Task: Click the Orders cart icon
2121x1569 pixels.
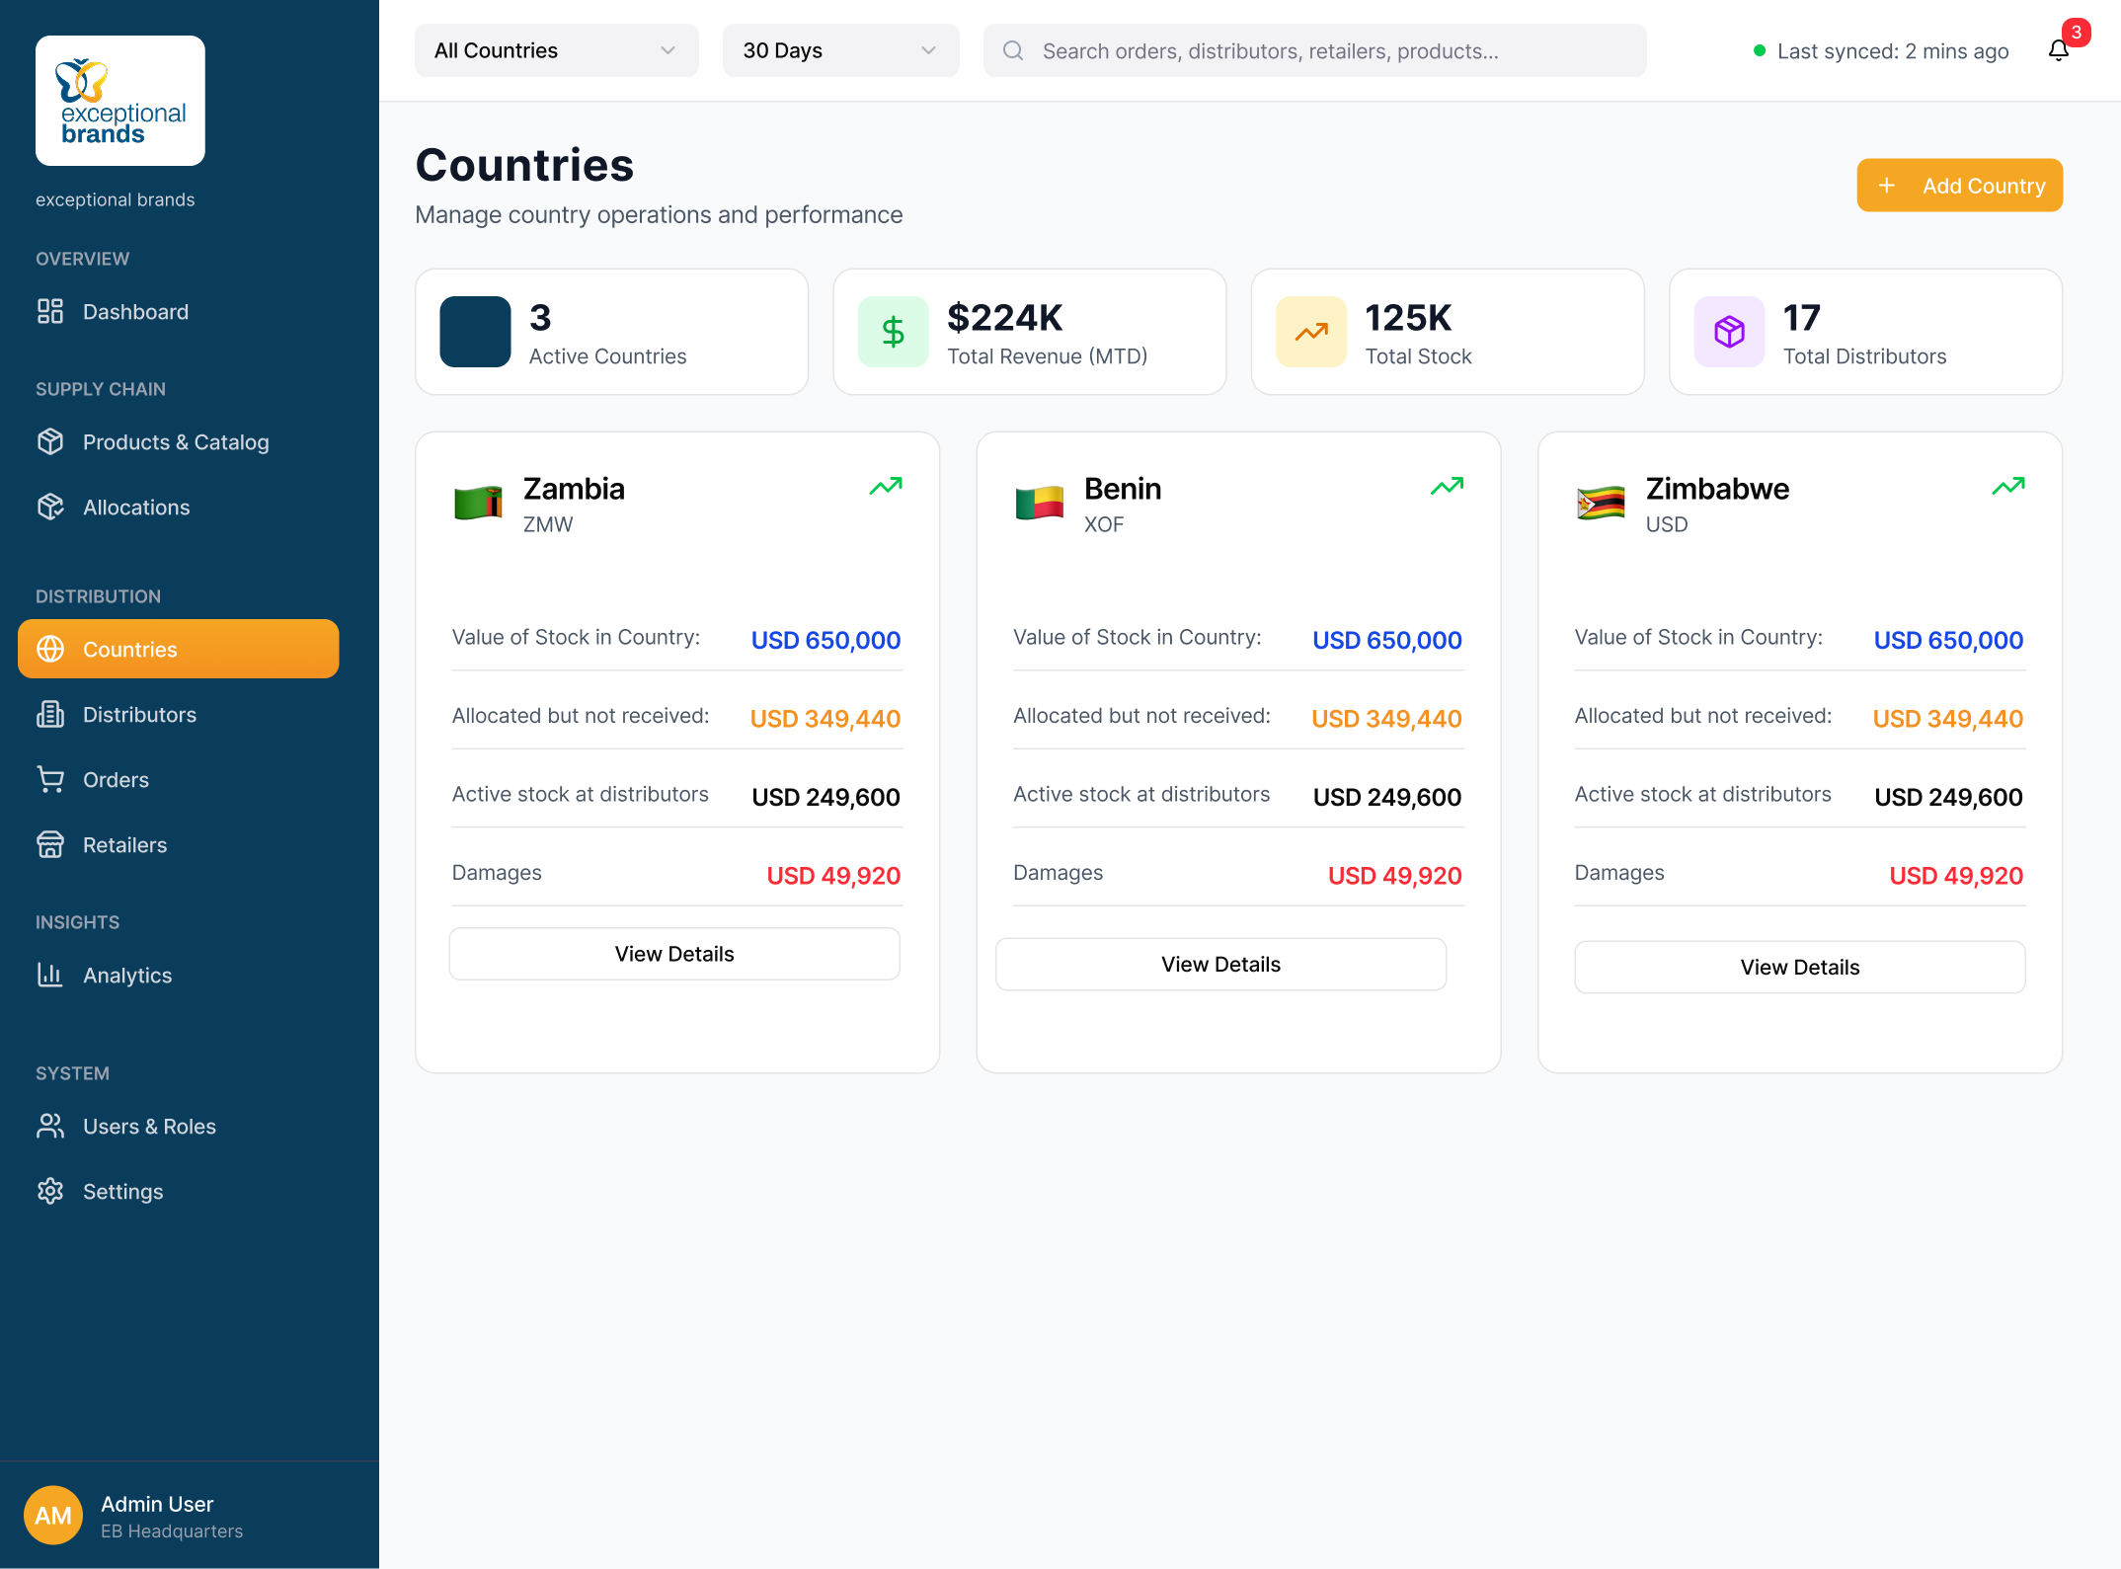Action: pos(50,779)
